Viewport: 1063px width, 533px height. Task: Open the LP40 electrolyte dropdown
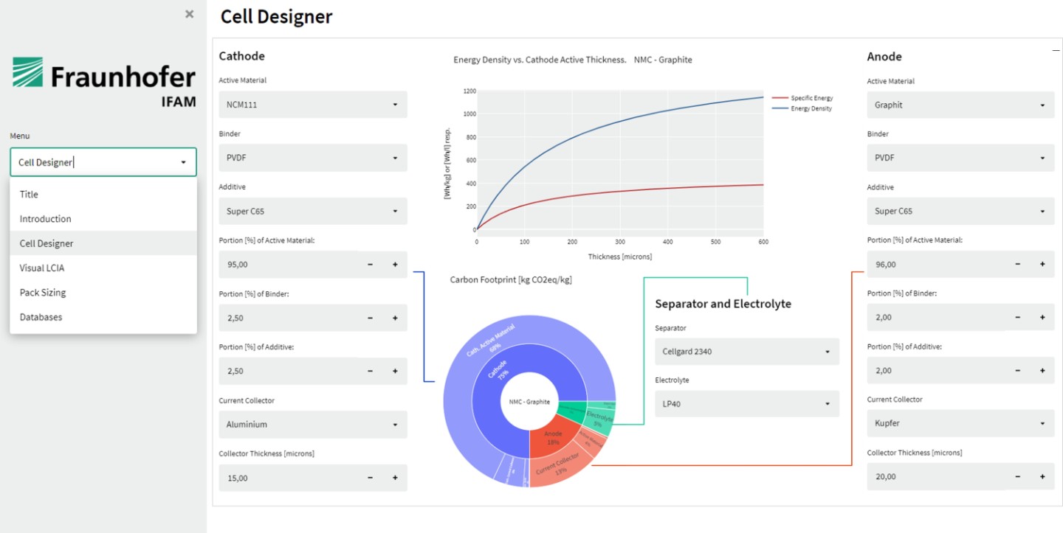pyautogui.click(x=747, y=404)
